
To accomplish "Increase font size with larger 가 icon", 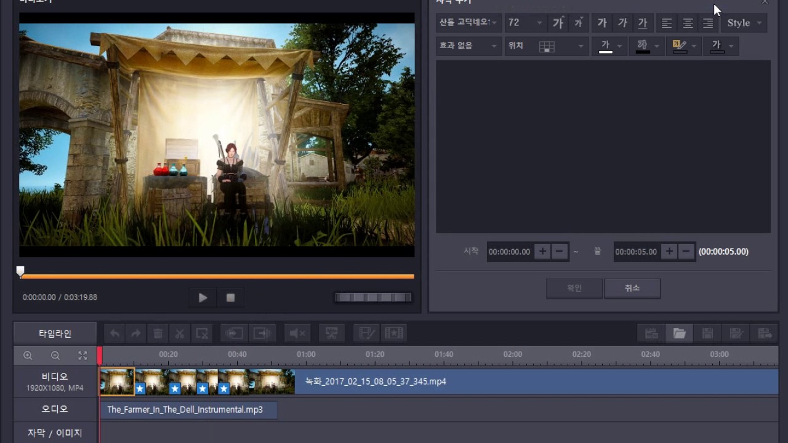I will pyautogui.click(x=558, y=23).
